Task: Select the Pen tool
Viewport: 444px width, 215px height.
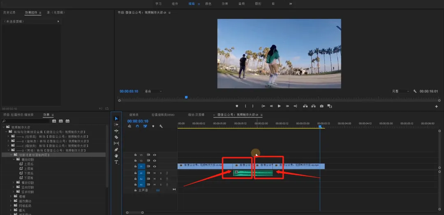Action: 116,150
